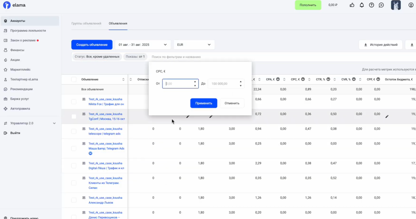Toggle the select-all checkbox in table header

click(x=74, y=79)
